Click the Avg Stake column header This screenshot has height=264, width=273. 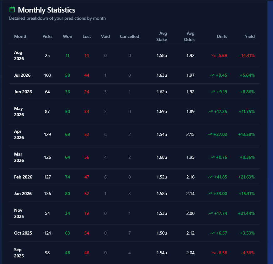click(x=162, y=36)
